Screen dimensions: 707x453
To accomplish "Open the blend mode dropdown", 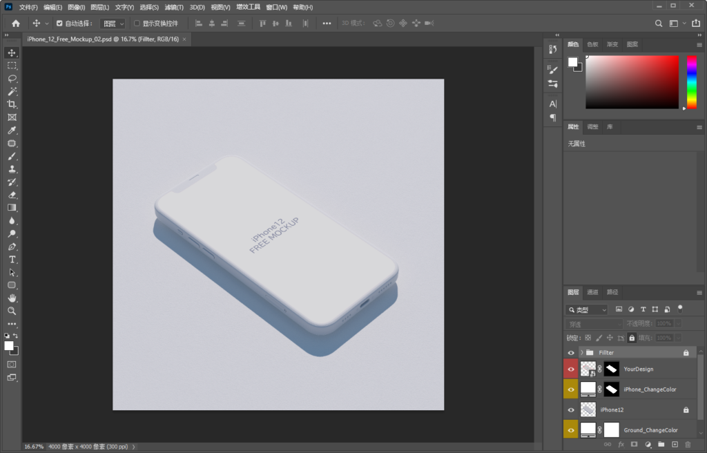I will coord(594,324).
